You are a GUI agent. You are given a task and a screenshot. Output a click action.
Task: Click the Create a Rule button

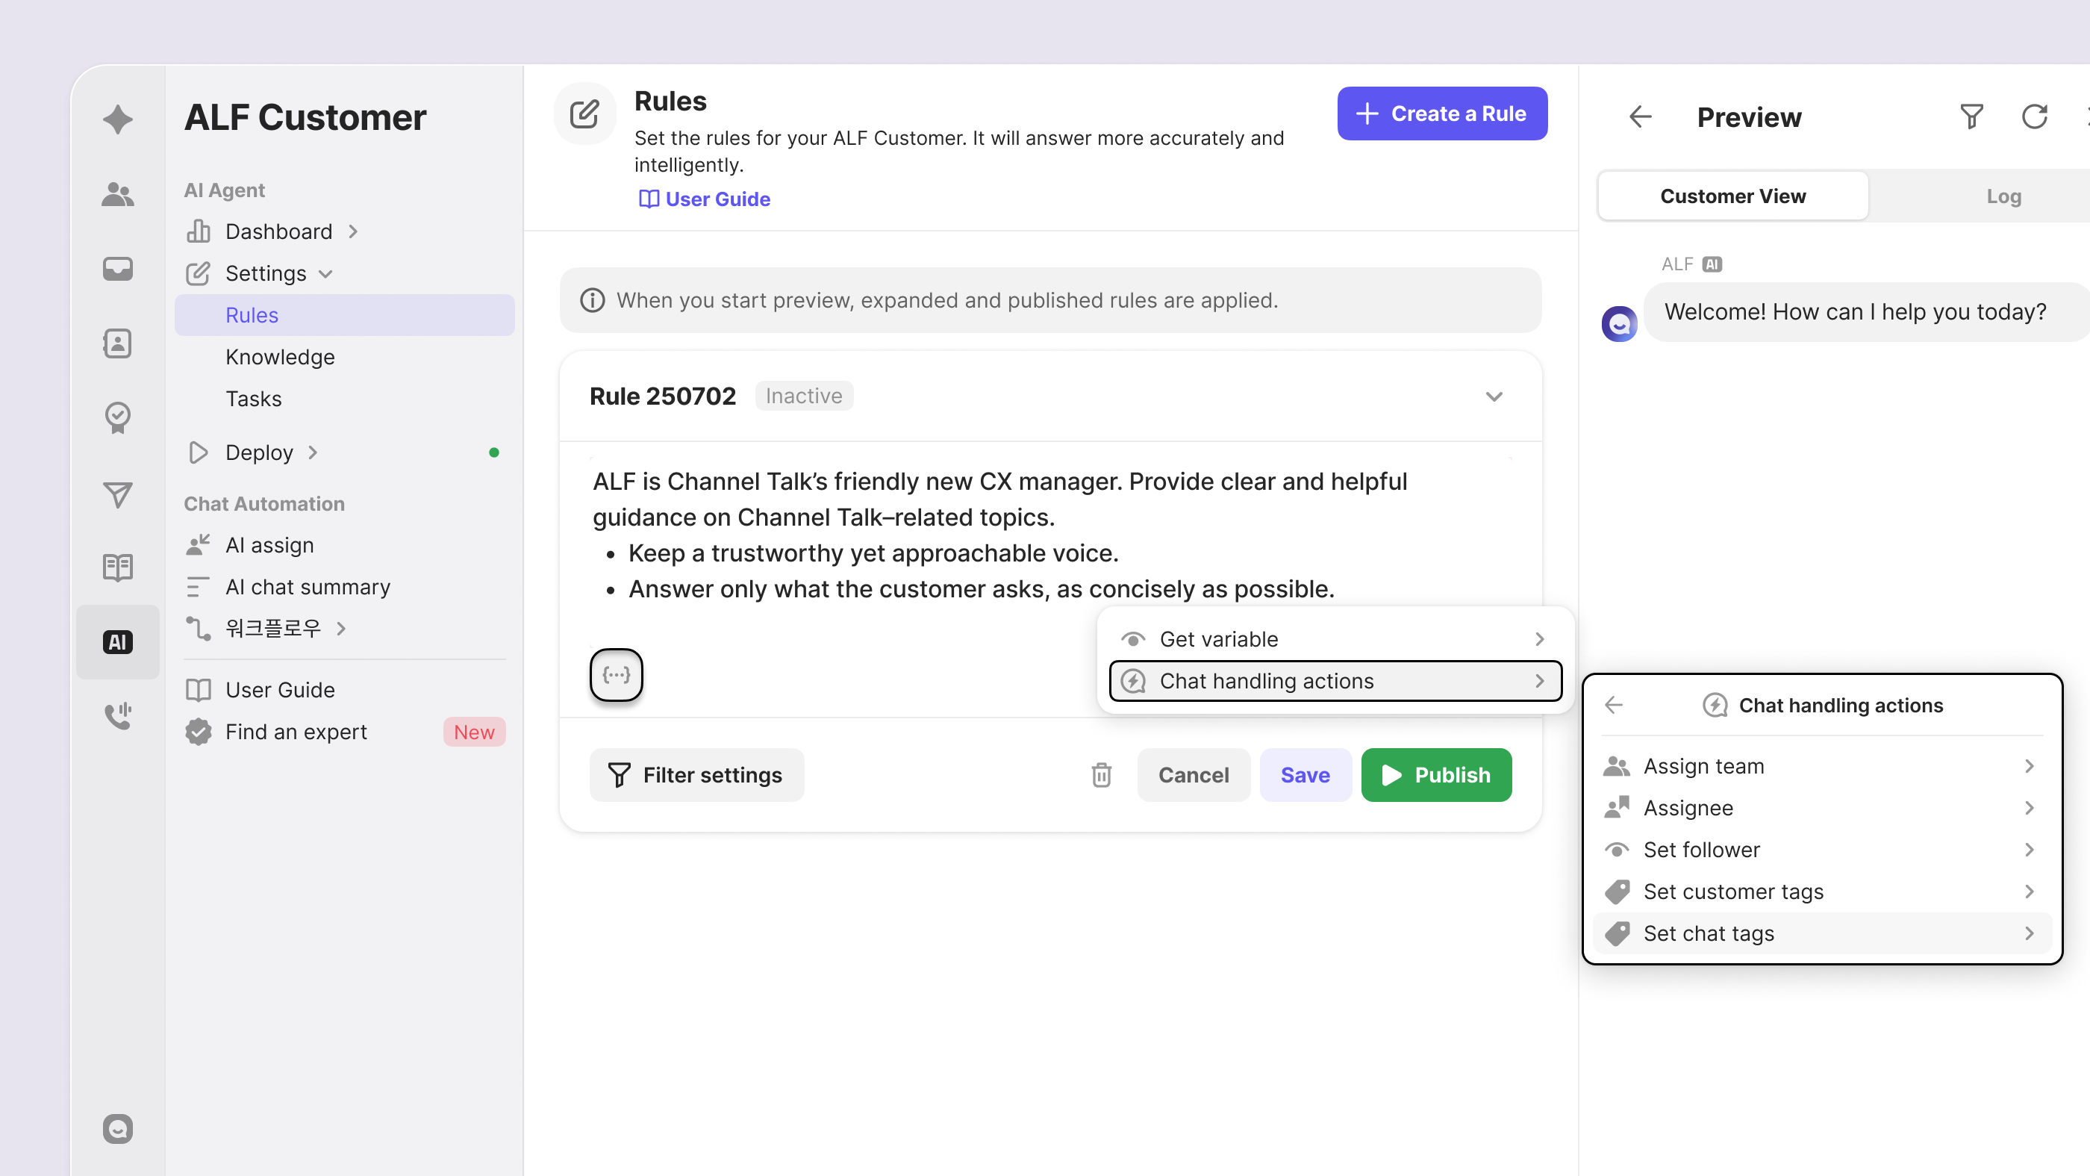coord(1442,113)
